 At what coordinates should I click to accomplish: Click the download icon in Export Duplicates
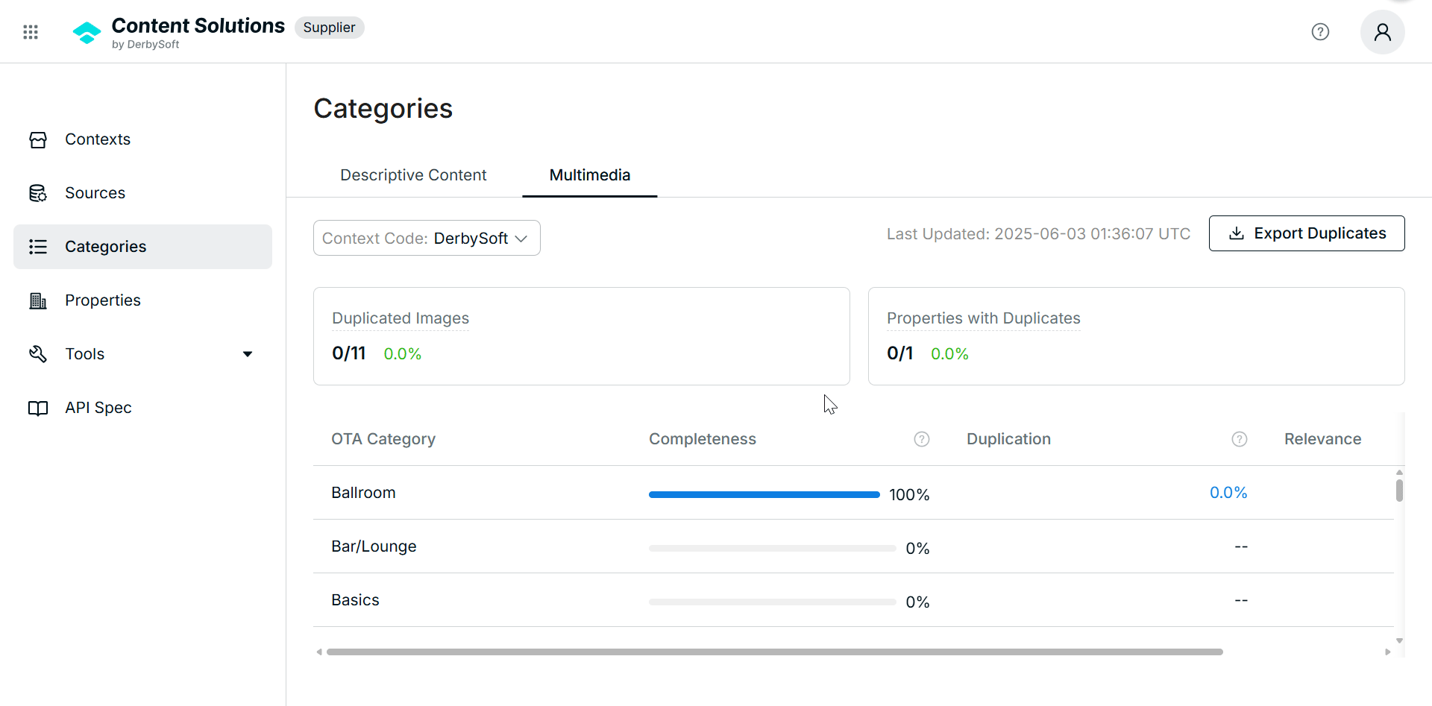[1237, 233]
